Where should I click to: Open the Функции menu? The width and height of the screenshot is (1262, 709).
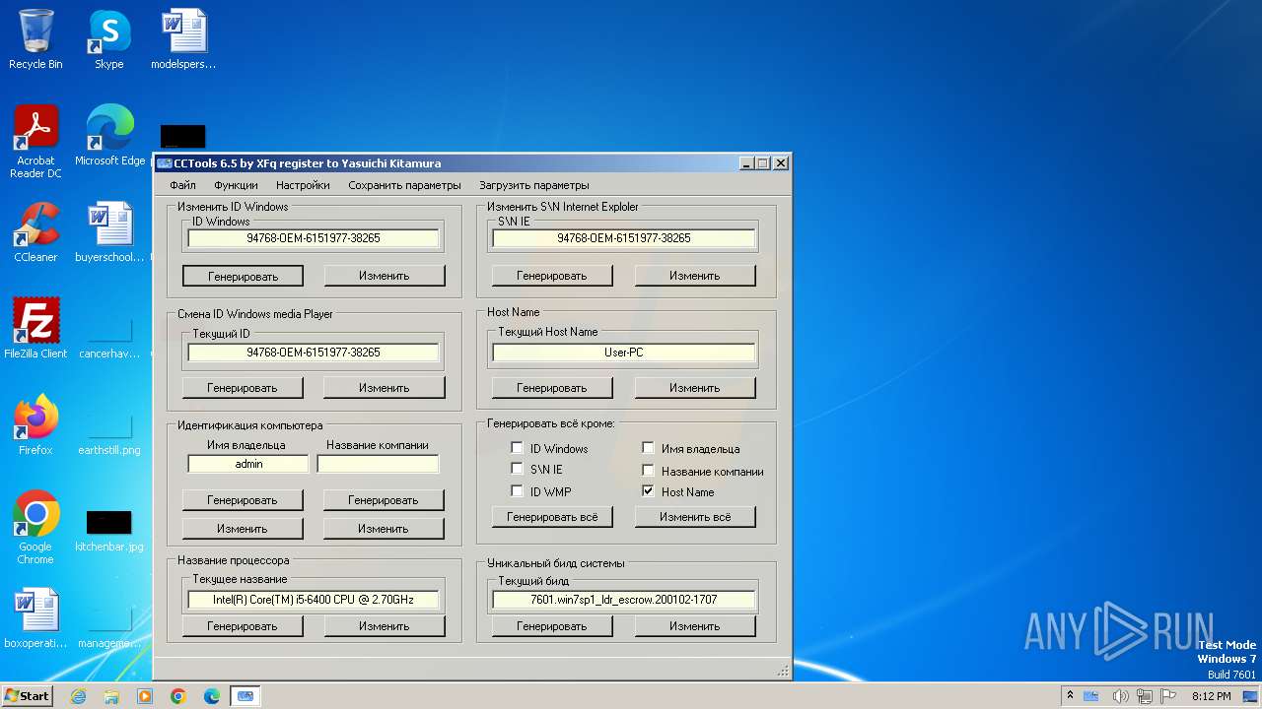click(x=236, y=185)
